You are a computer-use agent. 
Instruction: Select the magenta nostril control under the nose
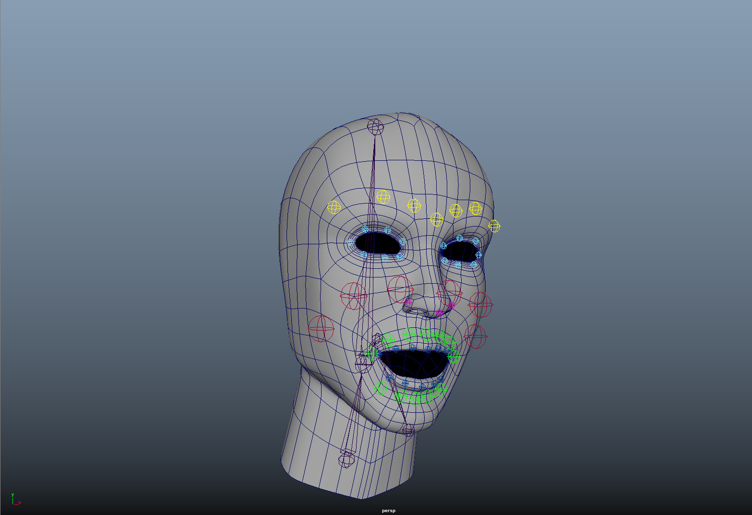[440, 313]
